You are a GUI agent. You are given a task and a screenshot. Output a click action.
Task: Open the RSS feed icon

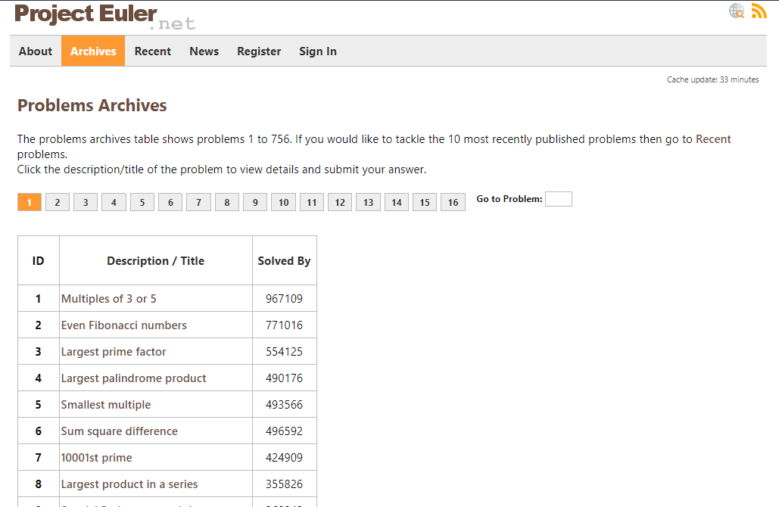[x=759, y=11]
